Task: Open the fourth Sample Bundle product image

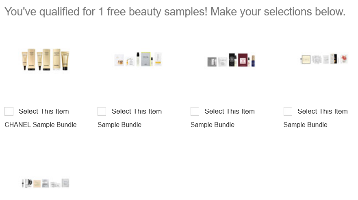Action: click(x=324, y=59)
